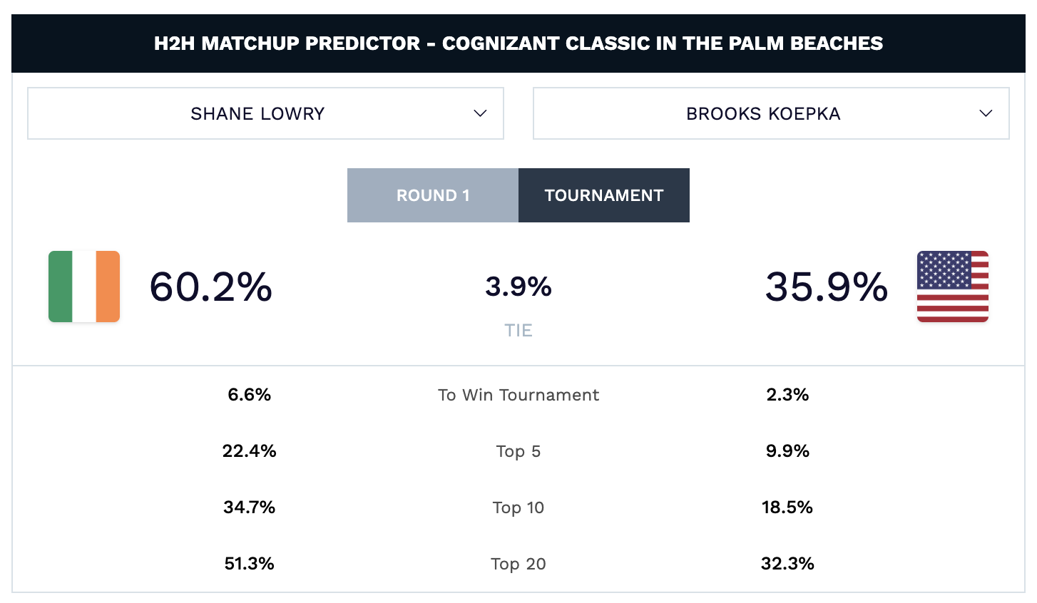Select Lowry's 6.6% win tournament value
The image size is (1037, 603).
(249, 394)
